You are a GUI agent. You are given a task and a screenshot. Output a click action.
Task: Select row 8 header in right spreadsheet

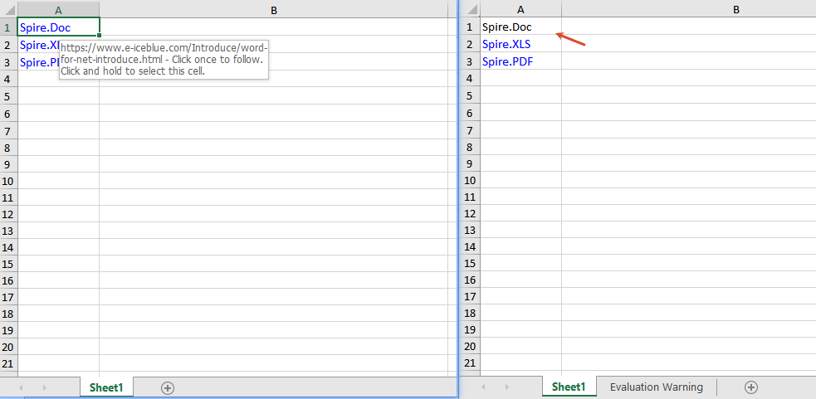point(470,147)
